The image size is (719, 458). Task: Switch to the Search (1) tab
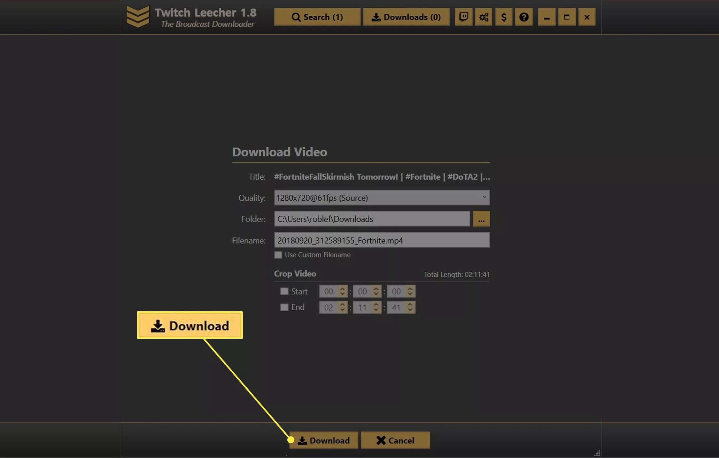point(317,17)
